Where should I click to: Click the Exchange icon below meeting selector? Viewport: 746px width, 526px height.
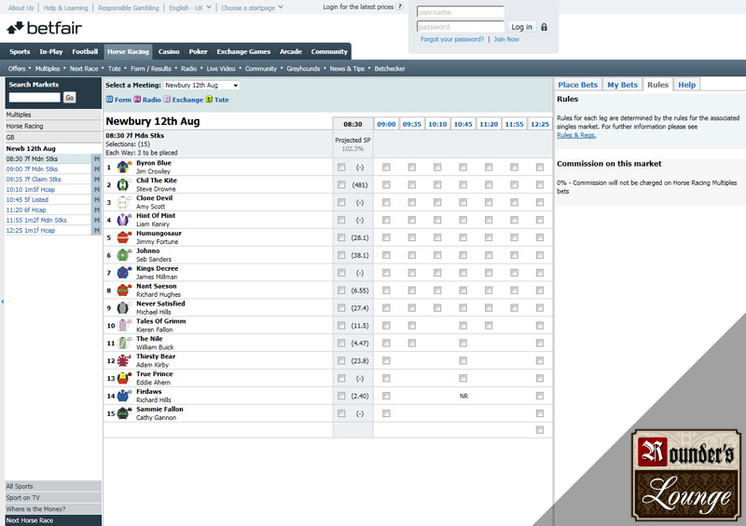click(167, 100)
